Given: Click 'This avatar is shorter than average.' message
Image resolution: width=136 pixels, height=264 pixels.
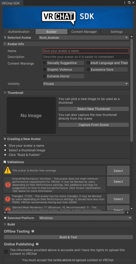Looking at the screenshot, I should tap(34, 171).
